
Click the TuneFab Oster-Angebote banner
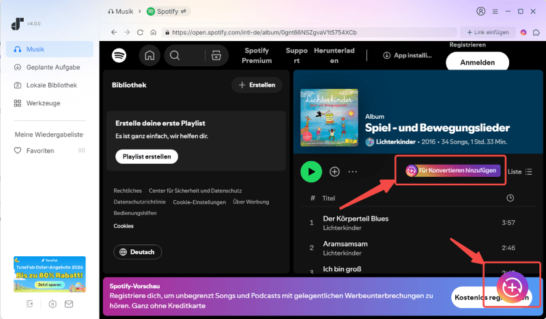[49, 275]
